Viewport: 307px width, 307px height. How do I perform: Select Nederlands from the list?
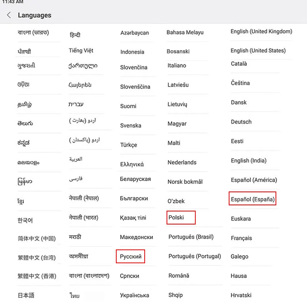coord(182,162)
